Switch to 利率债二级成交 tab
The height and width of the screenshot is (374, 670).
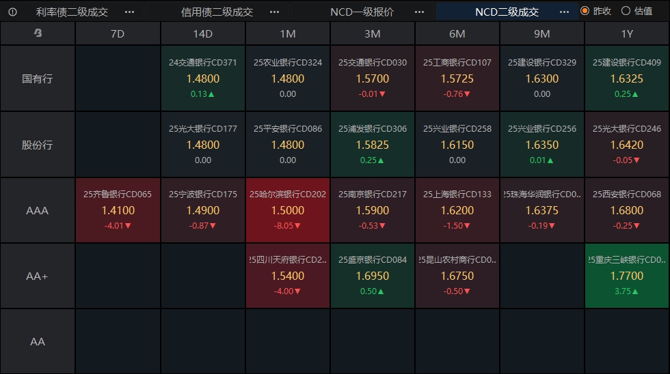coord(72,12)
